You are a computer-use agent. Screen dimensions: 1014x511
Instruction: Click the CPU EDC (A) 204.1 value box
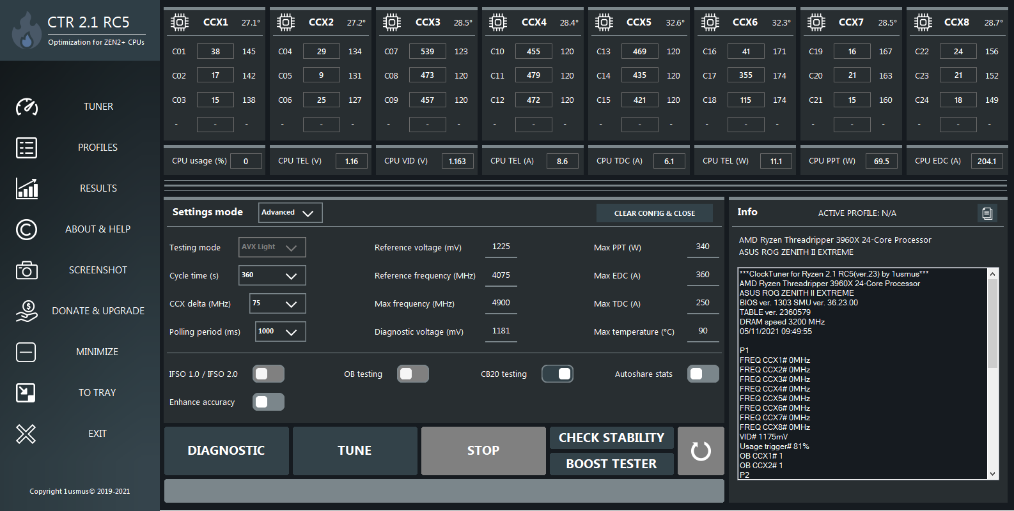(x=987, y=161)
